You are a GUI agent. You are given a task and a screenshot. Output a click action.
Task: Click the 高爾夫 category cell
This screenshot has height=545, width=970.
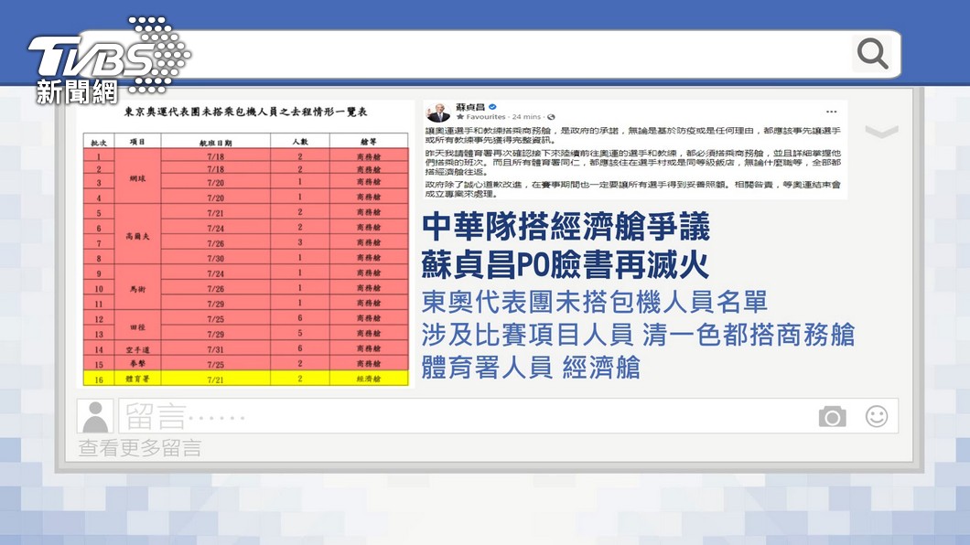point(137,236)
